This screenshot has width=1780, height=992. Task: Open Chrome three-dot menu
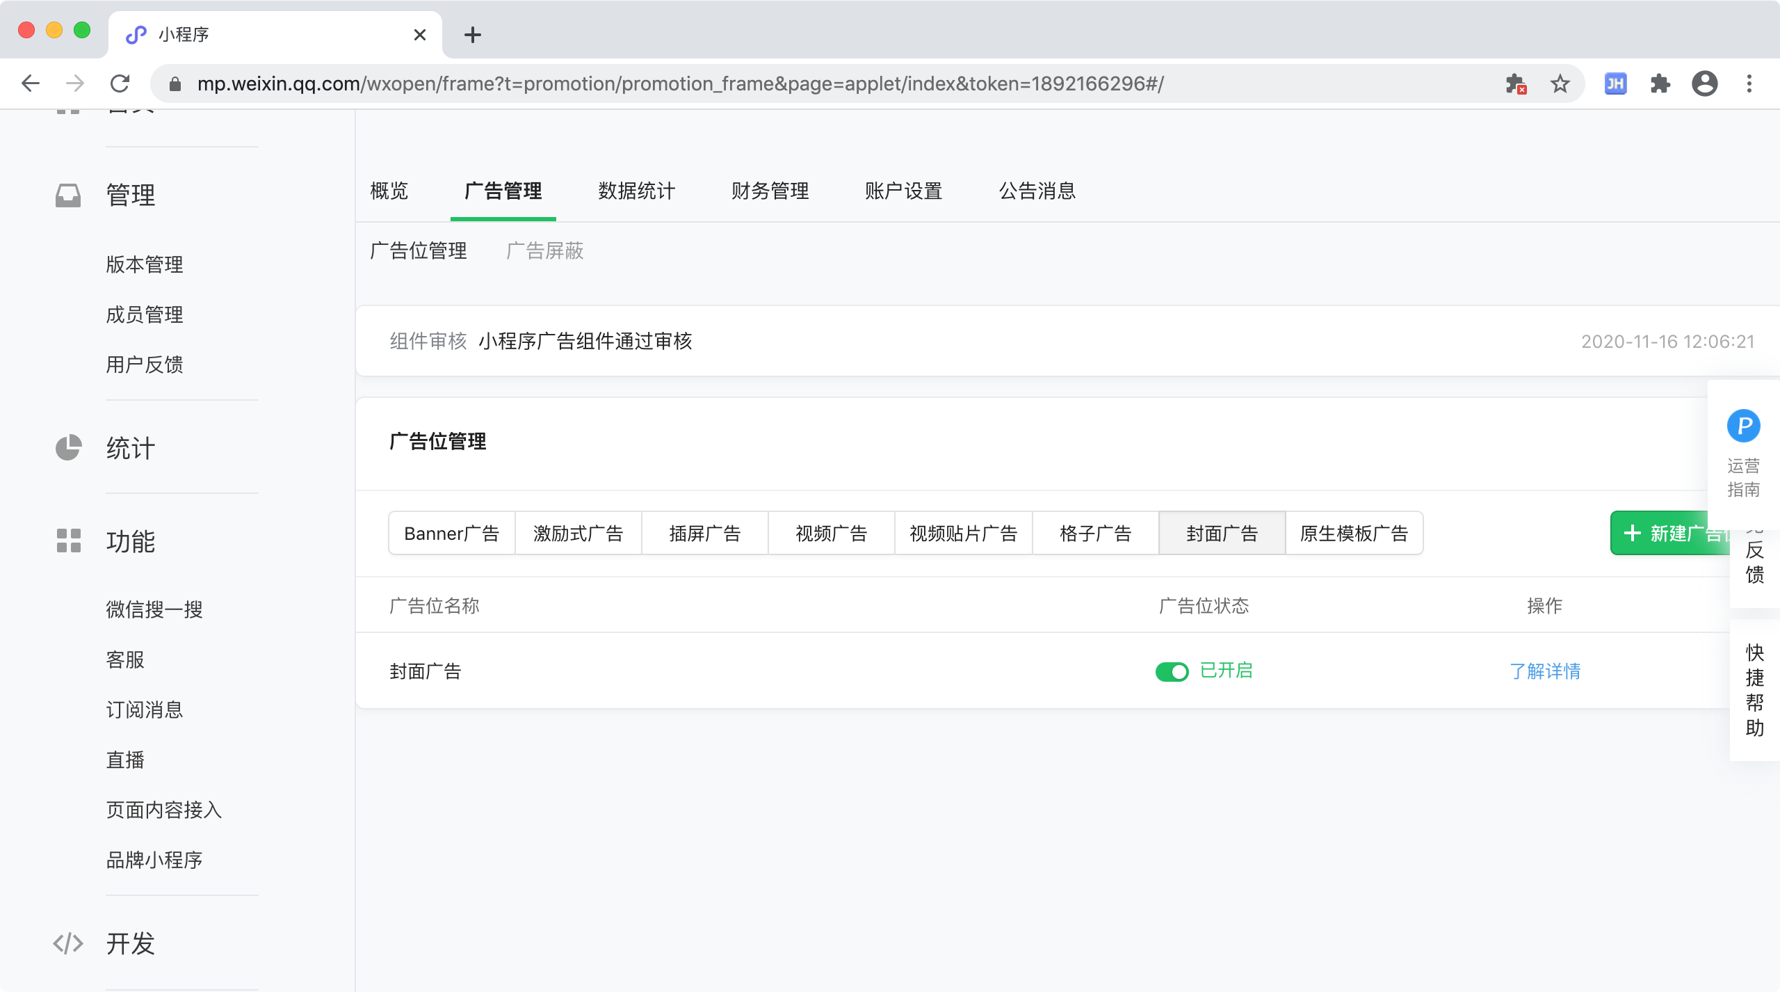pyautogui.click(x=1749, y=84)
